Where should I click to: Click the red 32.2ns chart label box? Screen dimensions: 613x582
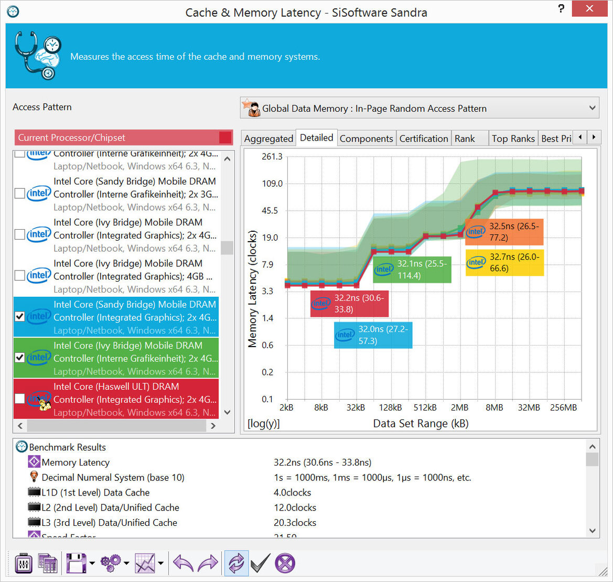click(350, 303)
